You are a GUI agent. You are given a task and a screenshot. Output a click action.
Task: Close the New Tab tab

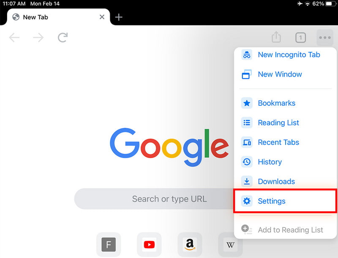click(x=102, y=17)
